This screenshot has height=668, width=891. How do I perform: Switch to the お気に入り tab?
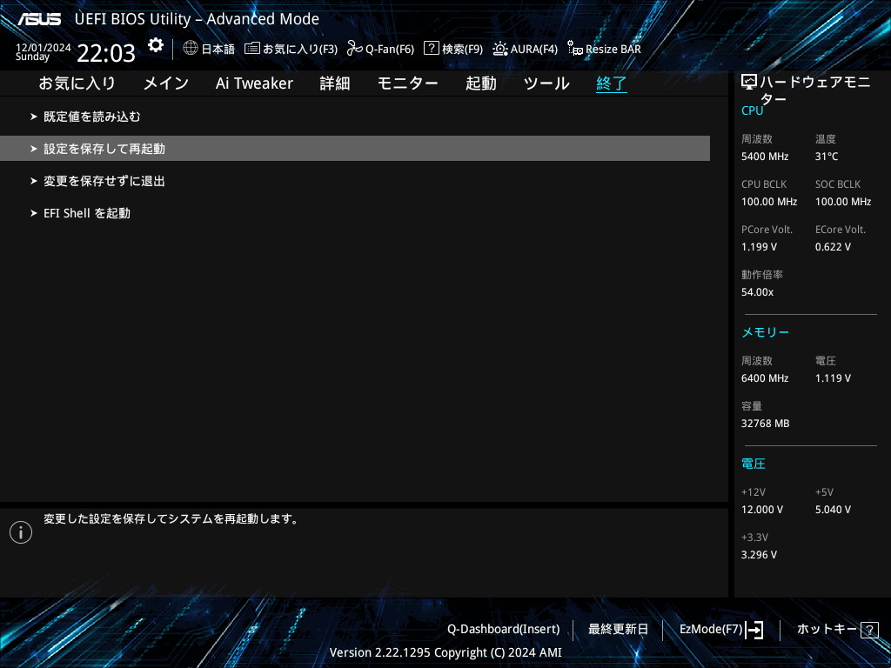point(77,83)
